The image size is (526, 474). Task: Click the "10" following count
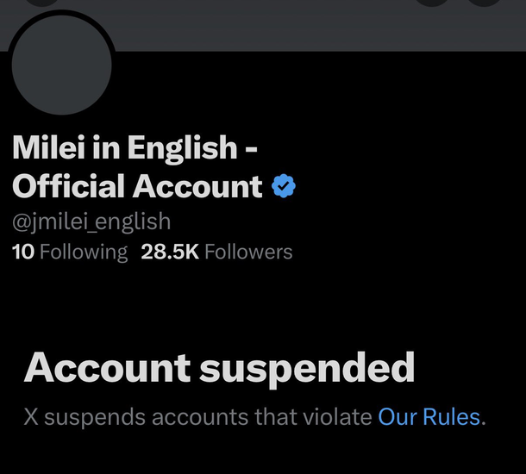[x=22, y=252]
